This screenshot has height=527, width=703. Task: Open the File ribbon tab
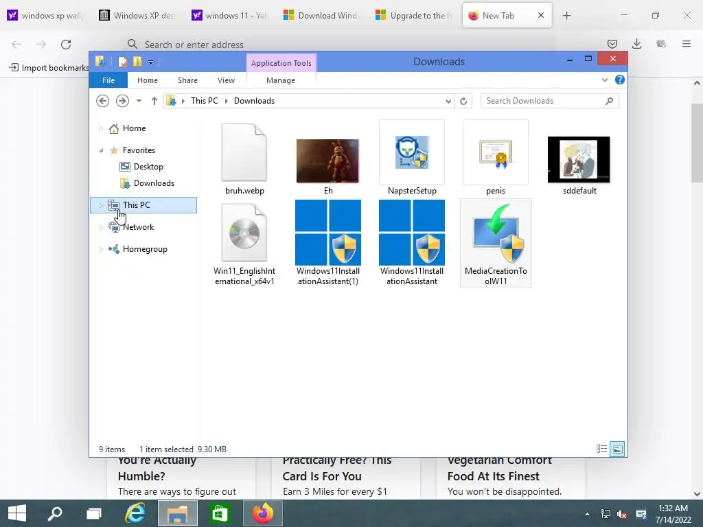point(108,80)
